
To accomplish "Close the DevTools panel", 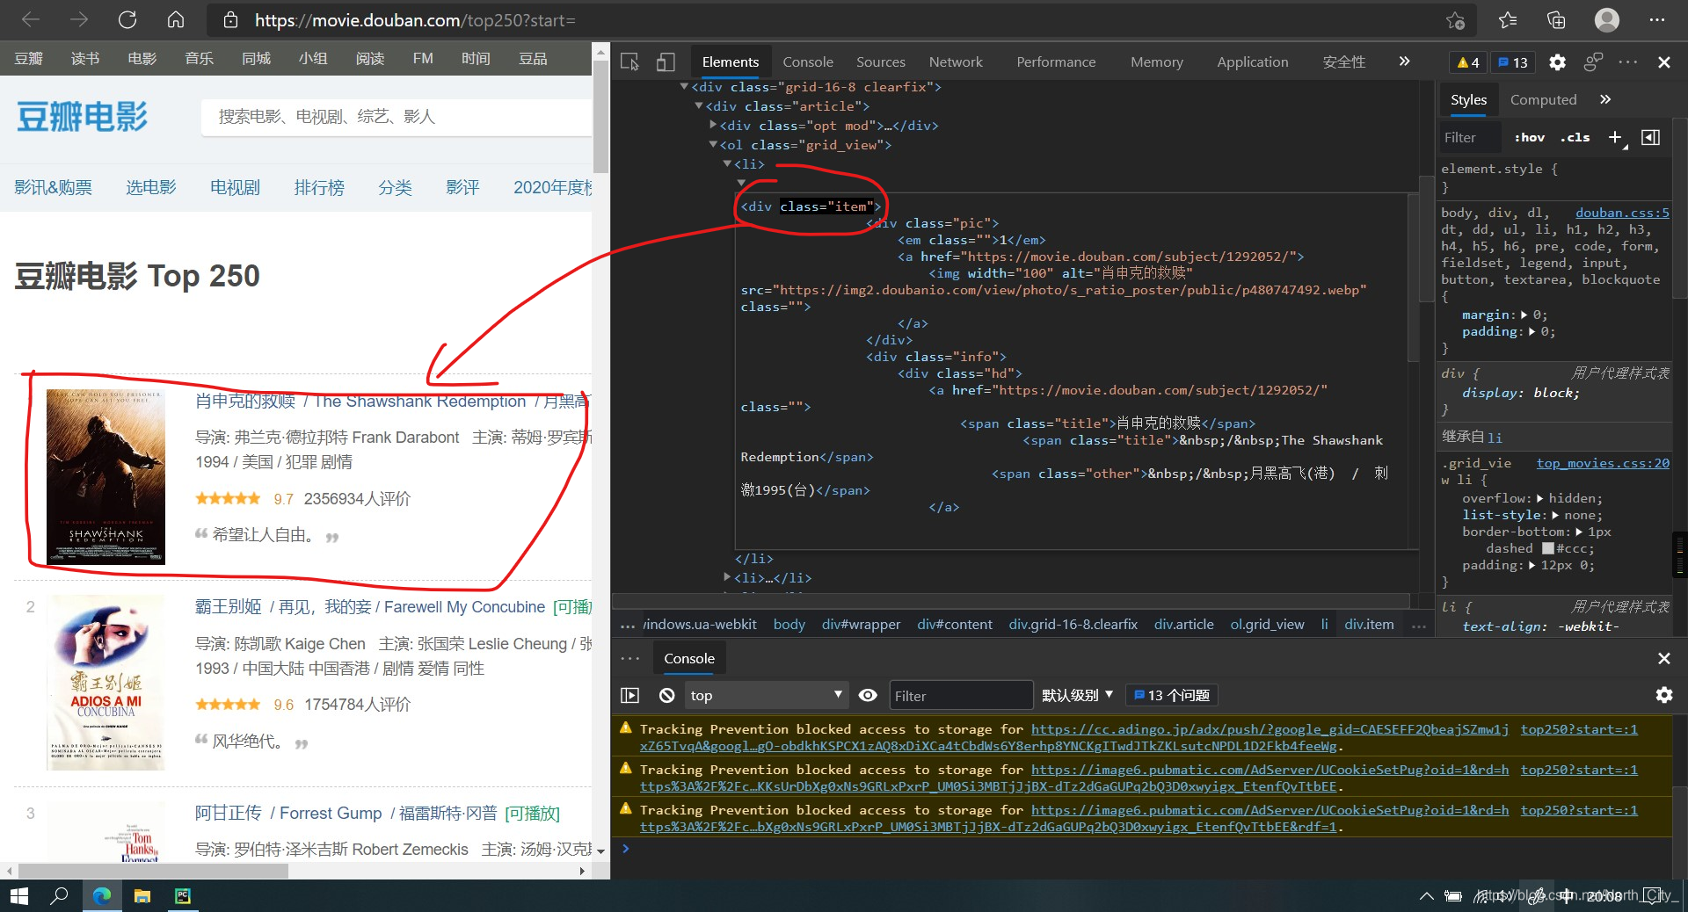I will pyautogui.click(x=1664, y=62).
